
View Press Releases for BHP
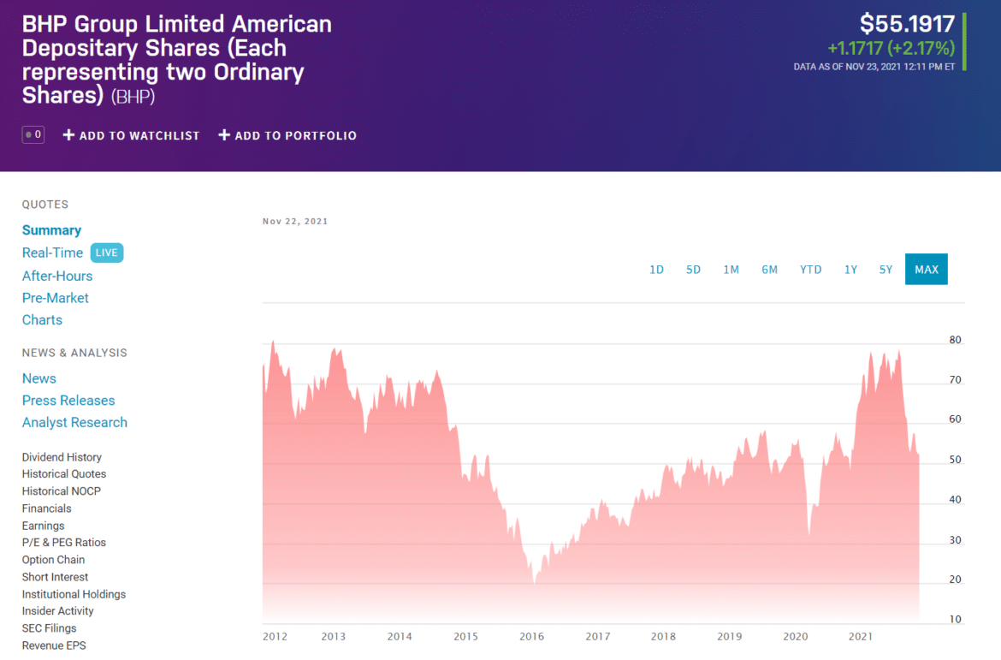(68, 400)
